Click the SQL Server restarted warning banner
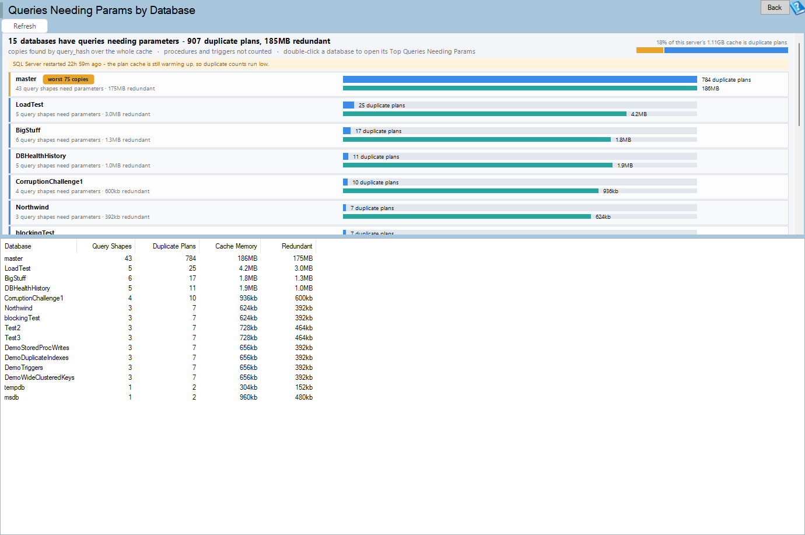805x535 pixels. tap(398, 64)
